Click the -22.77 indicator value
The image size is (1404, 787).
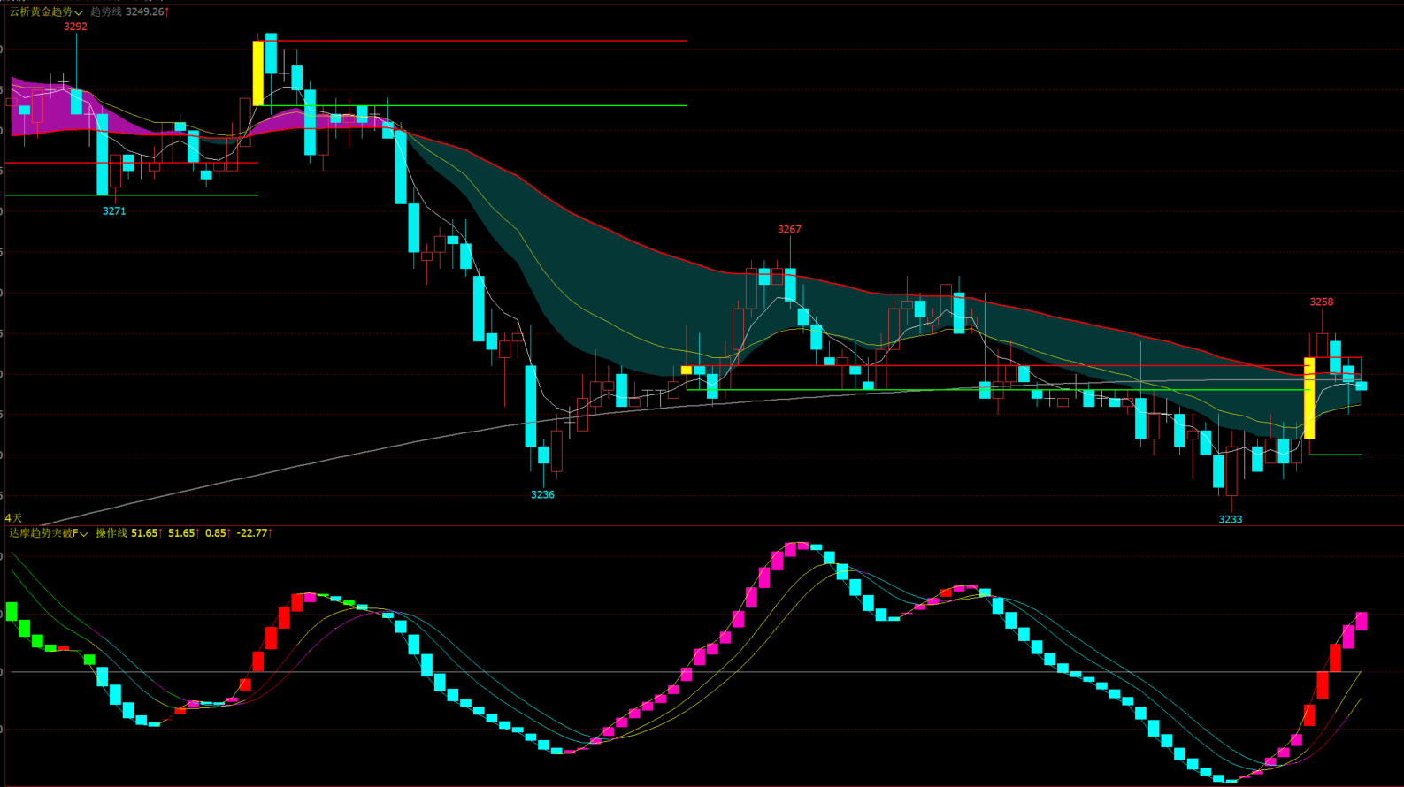[254, 533]
